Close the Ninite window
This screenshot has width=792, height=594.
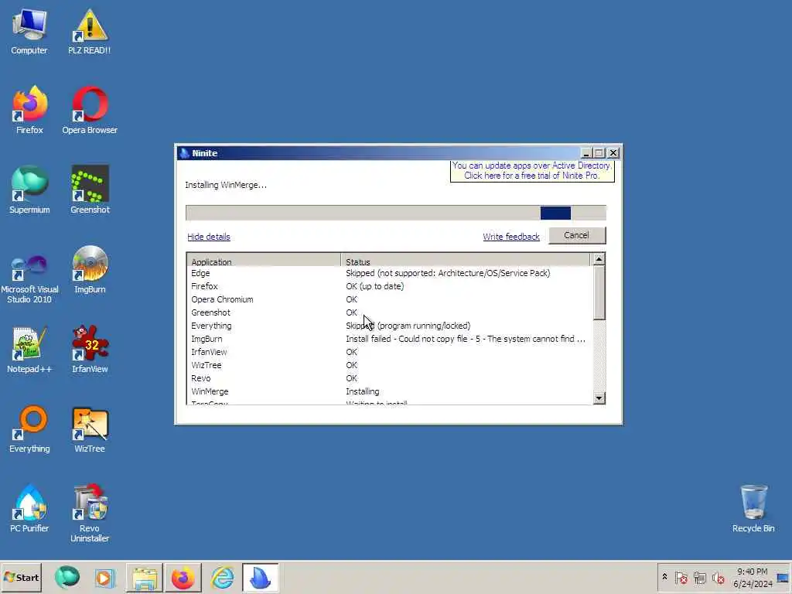tap(613, 152)
